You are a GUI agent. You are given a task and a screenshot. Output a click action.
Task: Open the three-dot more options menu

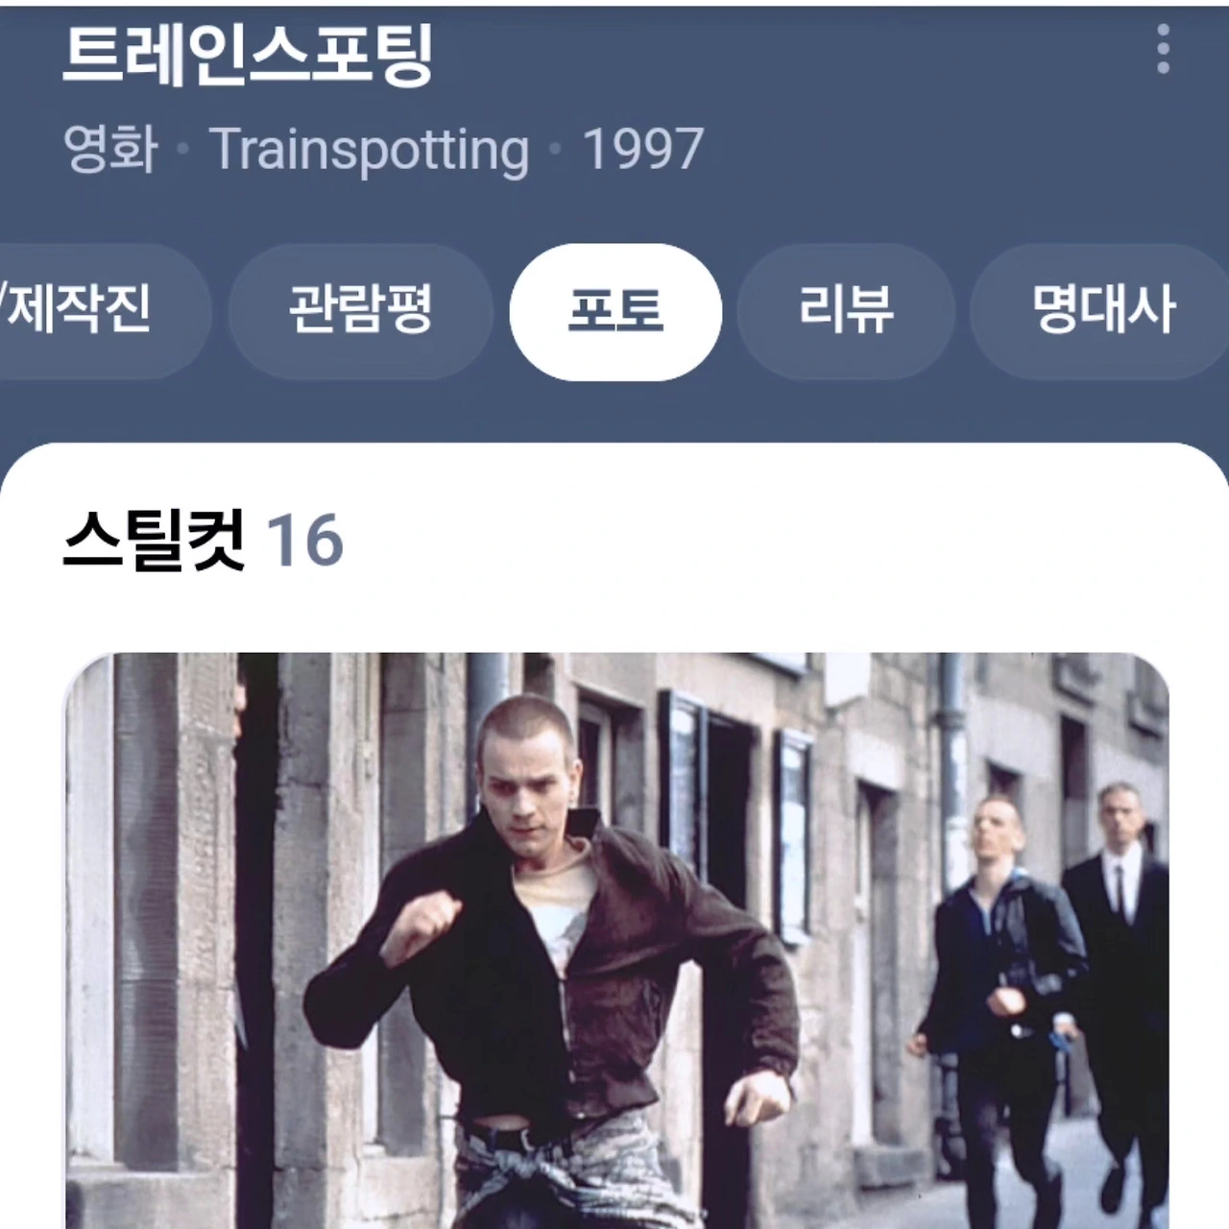[x=1163, y=49]
